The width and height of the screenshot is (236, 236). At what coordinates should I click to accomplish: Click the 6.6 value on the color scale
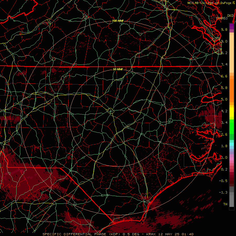[x=224, y=76]
